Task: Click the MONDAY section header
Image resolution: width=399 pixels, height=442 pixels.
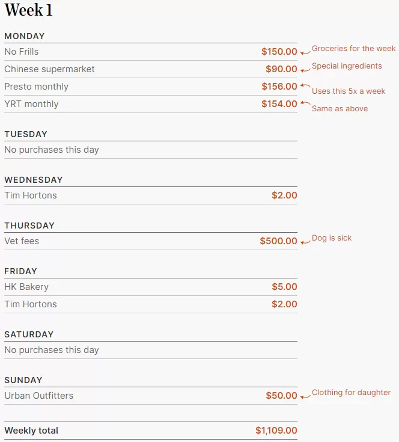Action: [25, 36]
